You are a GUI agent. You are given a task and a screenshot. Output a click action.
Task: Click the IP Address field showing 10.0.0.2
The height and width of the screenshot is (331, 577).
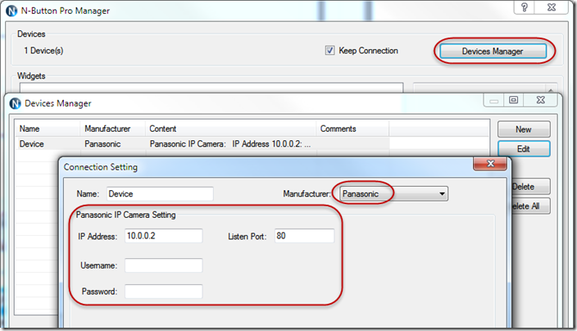pyautogui.click(x=163, y=236)
